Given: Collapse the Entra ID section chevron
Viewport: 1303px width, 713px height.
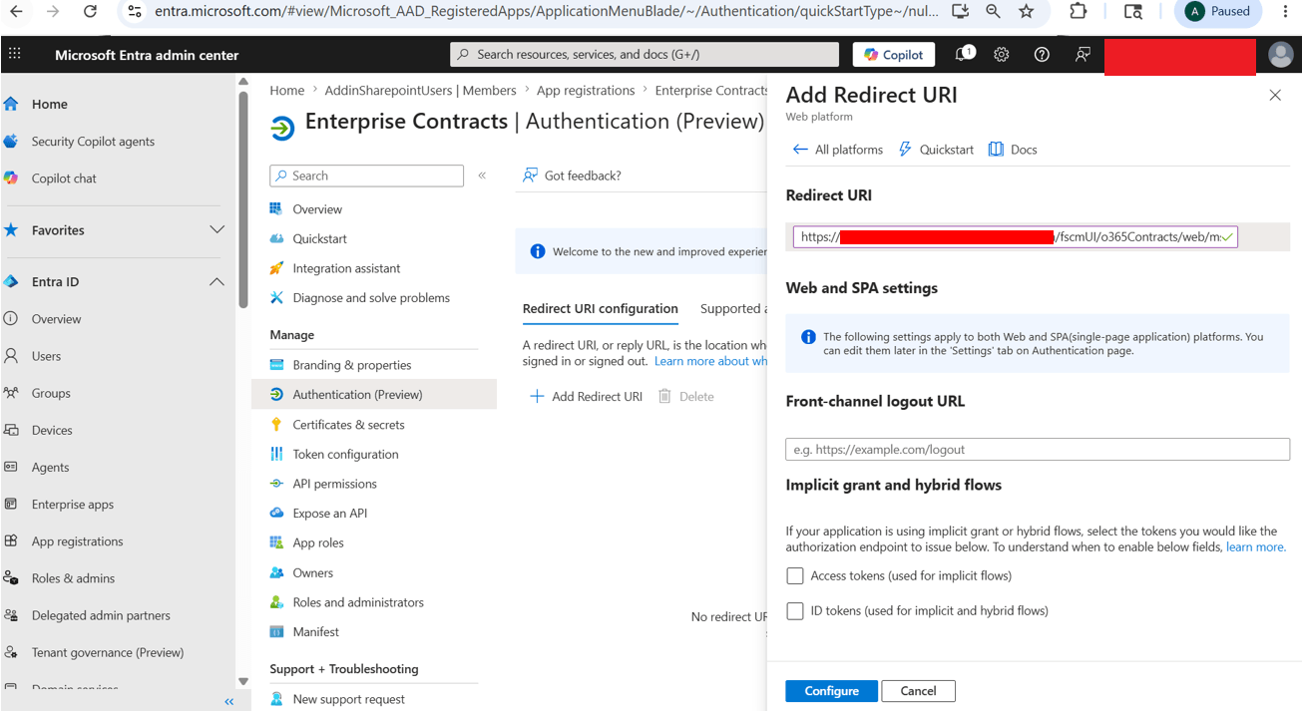Looking at the screenshot, I should [217, 282].
